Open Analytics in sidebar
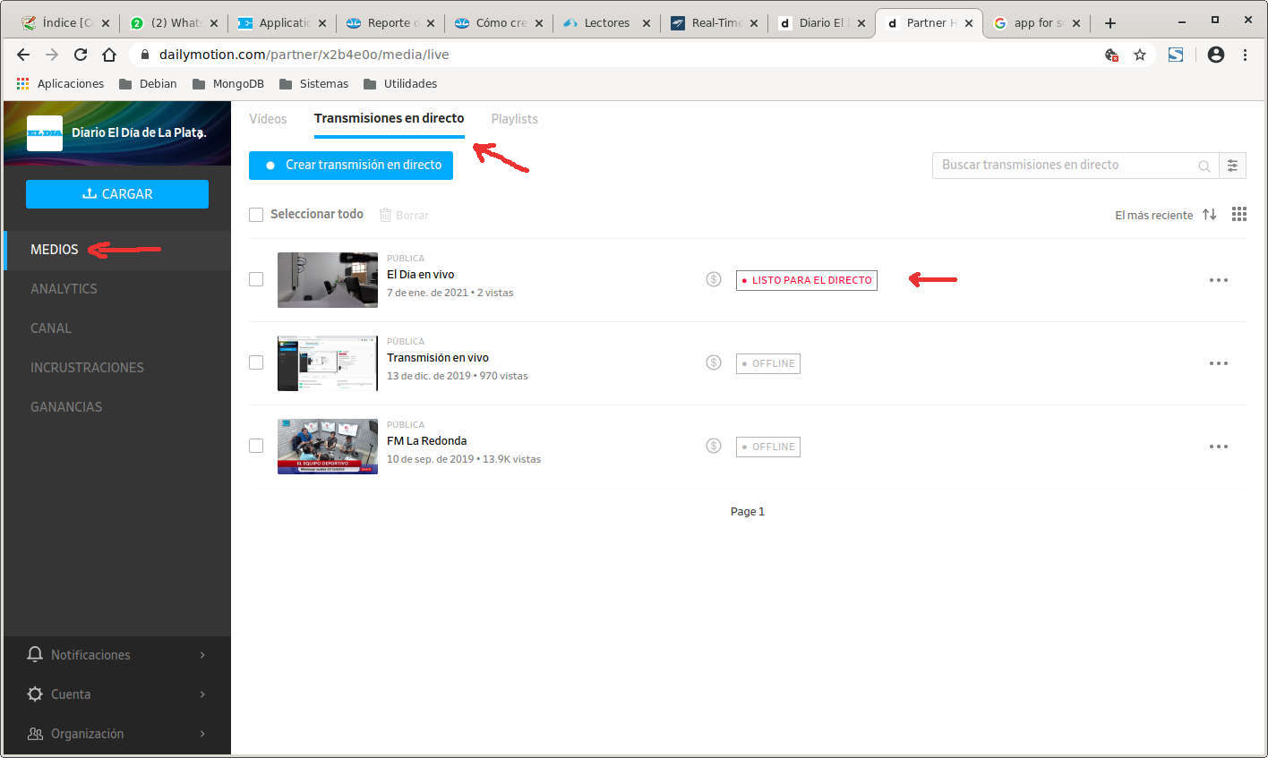 click(x=64, y=289)
